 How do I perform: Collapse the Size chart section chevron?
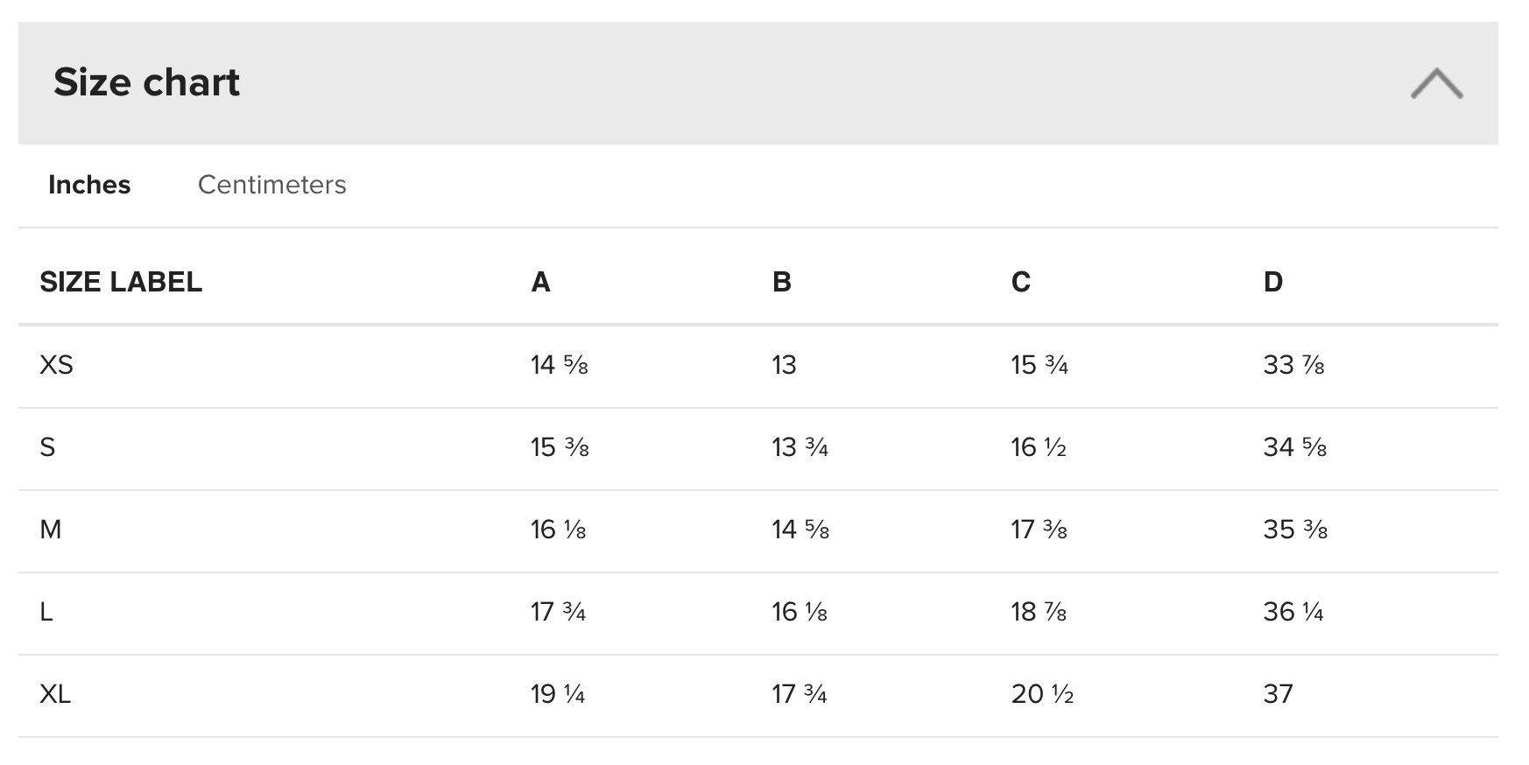1436,84
